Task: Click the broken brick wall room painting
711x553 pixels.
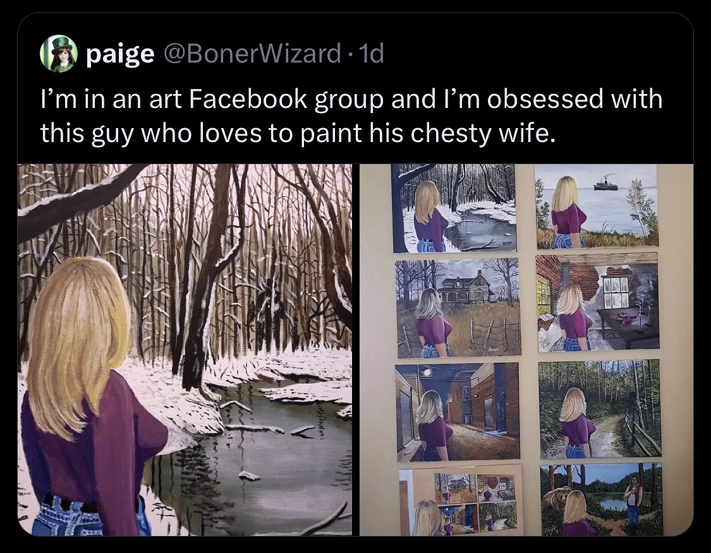Action: pos(598,302)
